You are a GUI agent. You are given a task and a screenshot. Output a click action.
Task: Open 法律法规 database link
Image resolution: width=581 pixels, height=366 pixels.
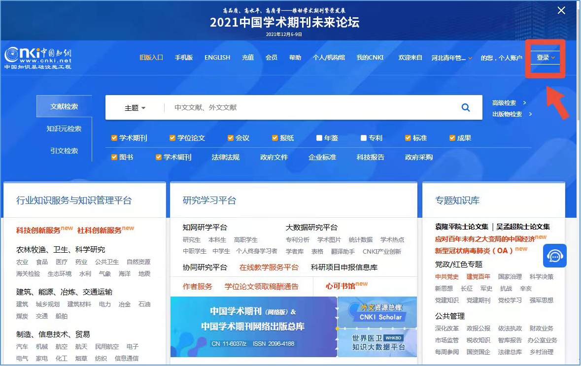point(226,157)
